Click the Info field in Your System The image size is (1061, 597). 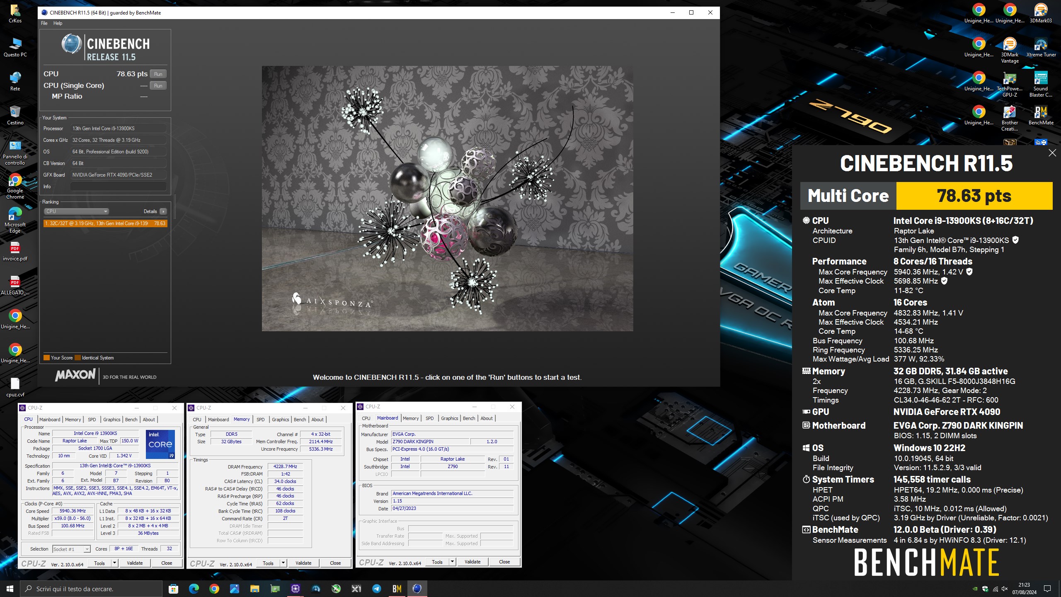[119, 187]
